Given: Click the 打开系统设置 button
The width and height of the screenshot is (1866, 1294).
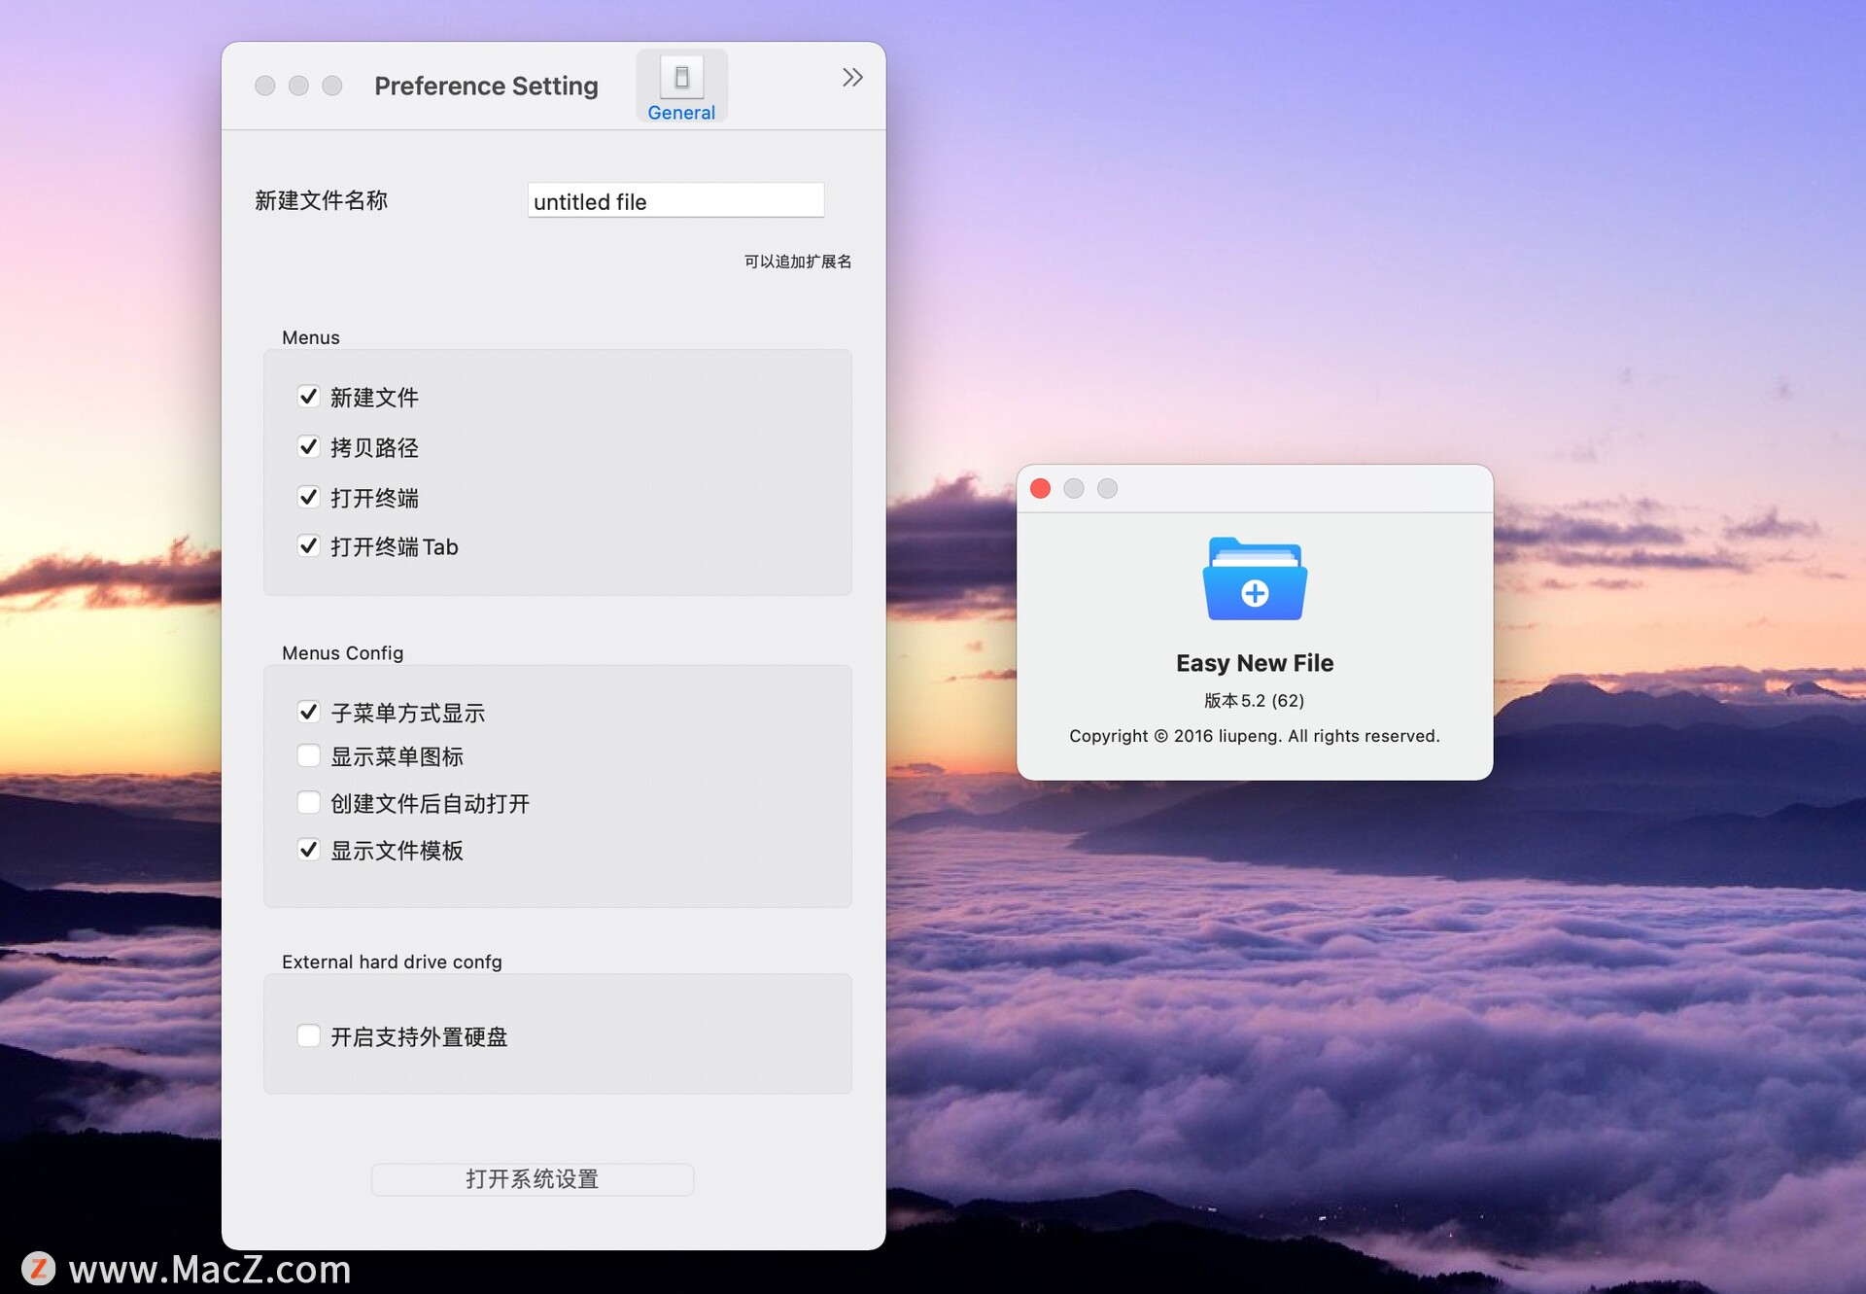Looking at the screenshot, I should coord(532,1179).
